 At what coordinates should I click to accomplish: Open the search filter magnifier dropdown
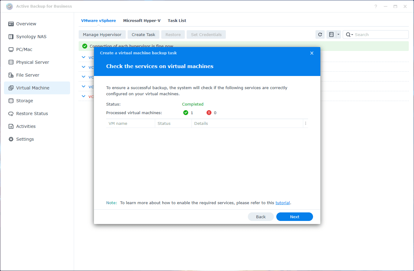[x=349, y=35]
